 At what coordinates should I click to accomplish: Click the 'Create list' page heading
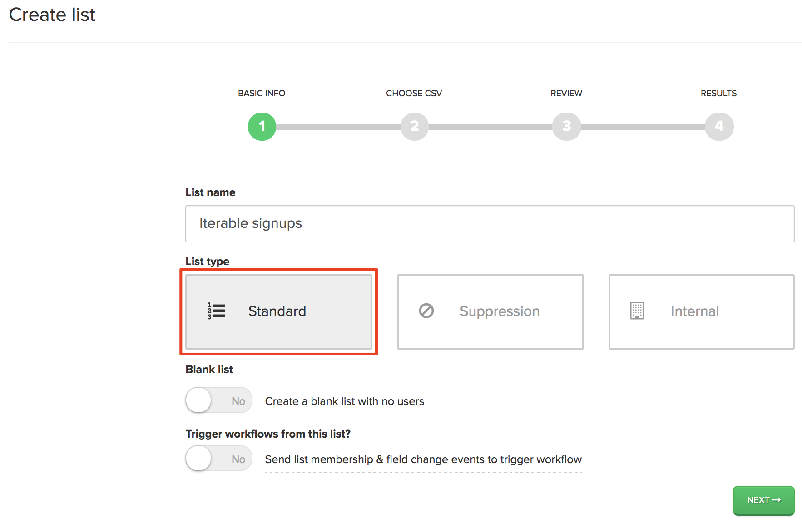click(x=52, y=15)
